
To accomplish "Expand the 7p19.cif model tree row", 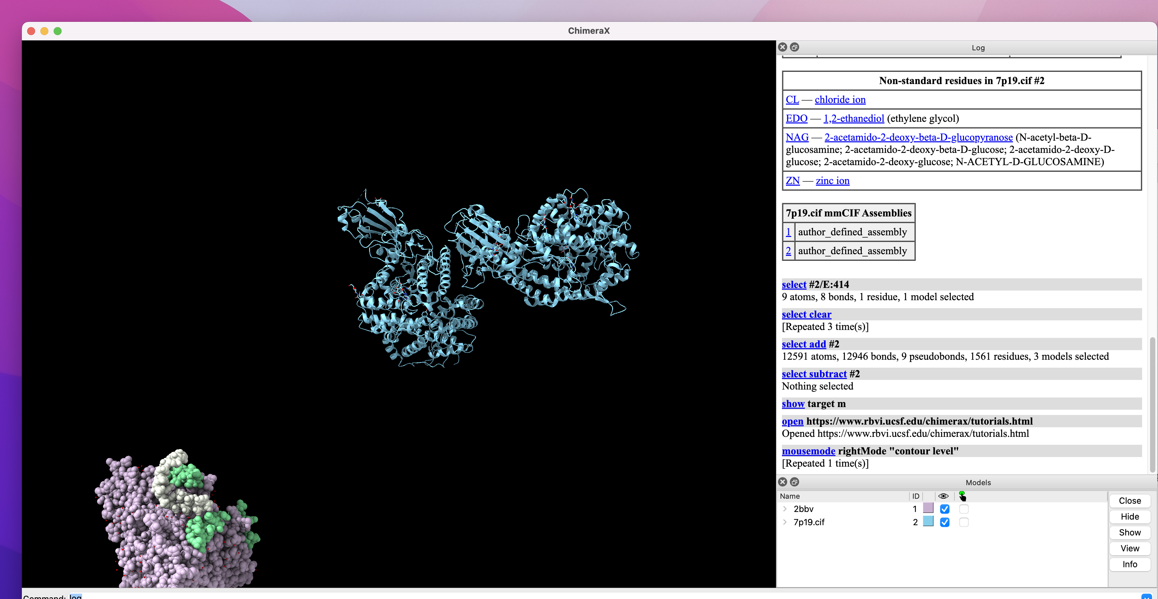I will click(785, 522).
